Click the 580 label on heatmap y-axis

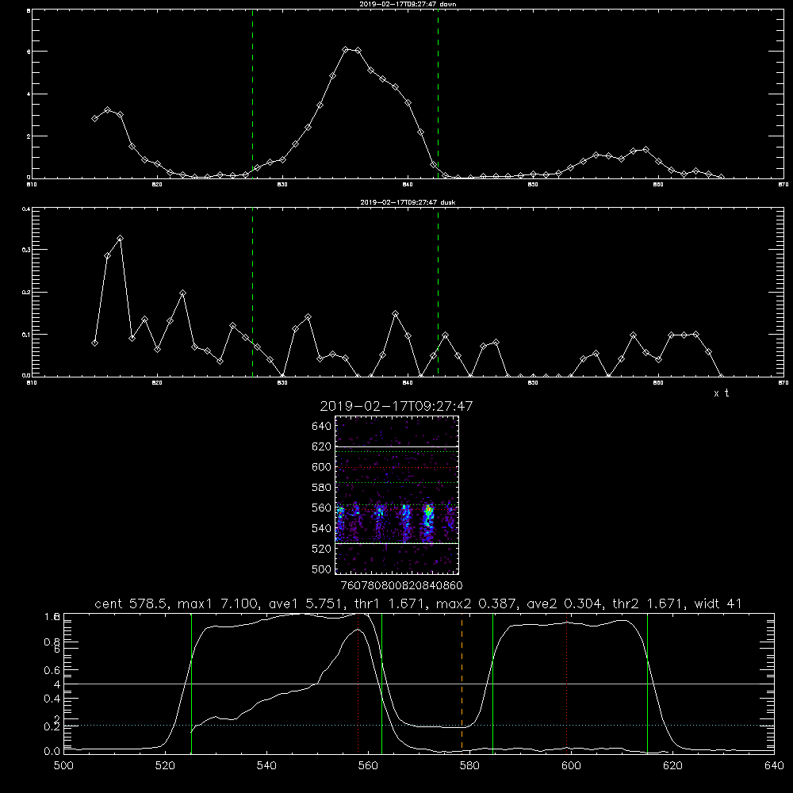(322, 488)
